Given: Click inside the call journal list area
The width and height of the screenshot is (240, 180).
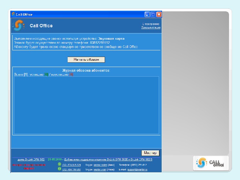Looking at the screenshot, I should [86, 105].
